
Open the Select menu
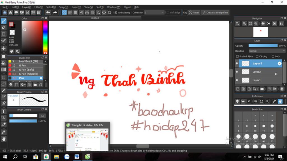51,7
